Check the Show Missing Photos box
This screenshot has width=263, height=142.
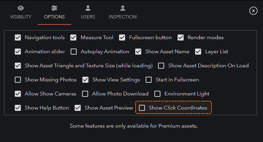(x=18, y=80)
